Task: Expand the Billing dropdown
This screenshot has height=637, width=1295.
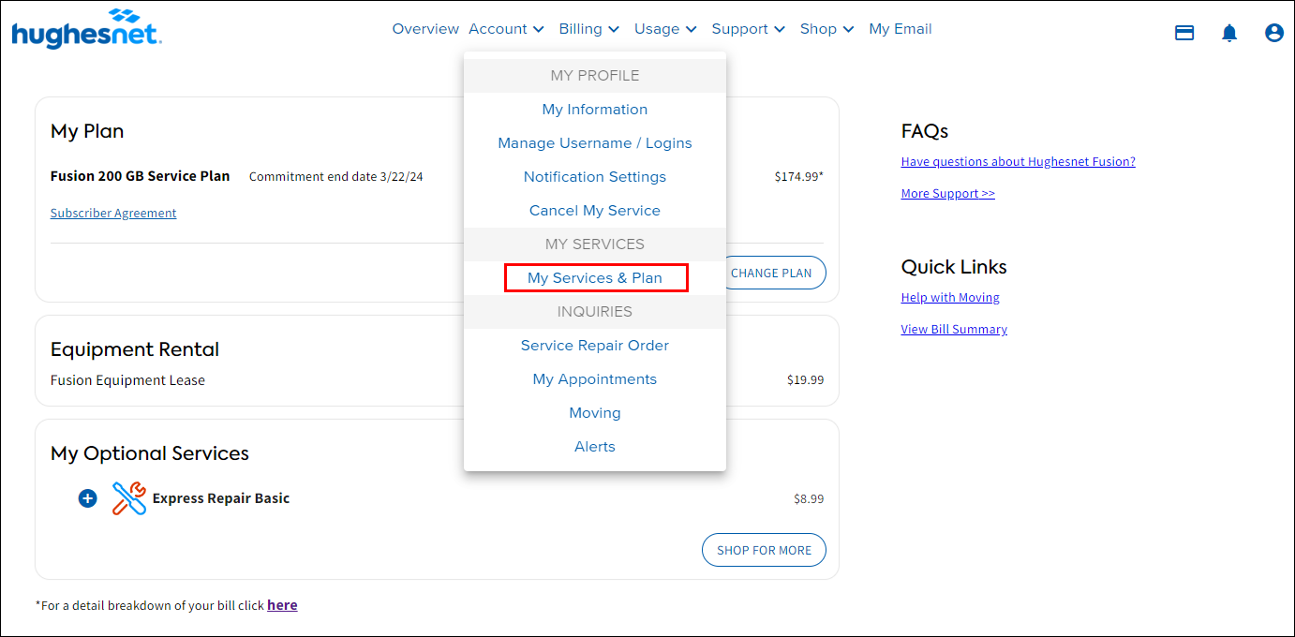Action: tap(588, 28)
